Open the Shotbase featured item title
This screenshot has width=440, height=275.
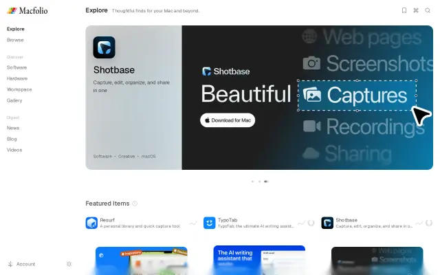click(346, 220)
